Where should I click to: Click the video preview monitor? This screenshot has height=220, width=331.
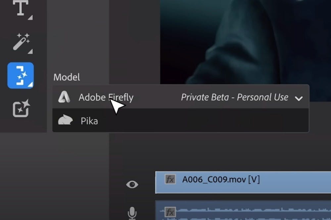pos(246,42)
